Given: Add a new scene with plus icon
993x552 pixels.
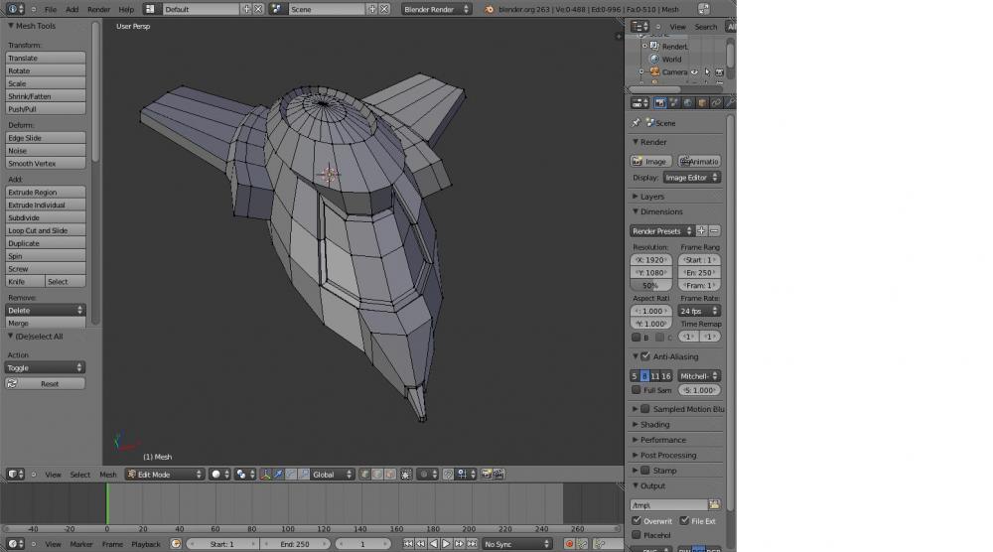Looking at the screenshot, I should pyautogui.click(x=372, y=9).
